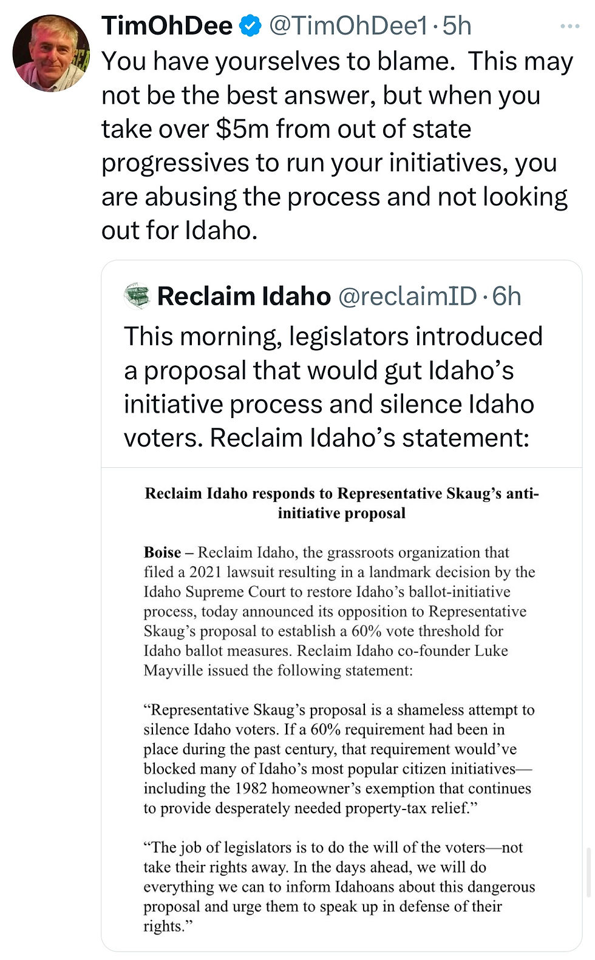595x960 pixels.
Task: Click the 5h post timestamp
Action: pos(457,26)
